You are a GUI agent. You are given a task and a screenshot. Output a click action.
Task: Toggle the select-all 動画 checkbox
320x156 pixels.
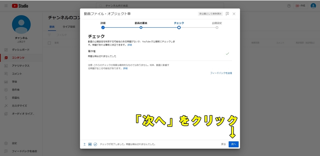pyautogui.click(x=49, y=43)
